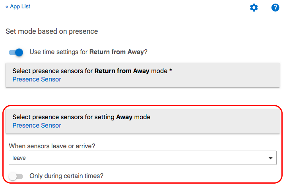Click the « arrow before App List
Viewport: 285px width, 186px height.
click(7, 6)
